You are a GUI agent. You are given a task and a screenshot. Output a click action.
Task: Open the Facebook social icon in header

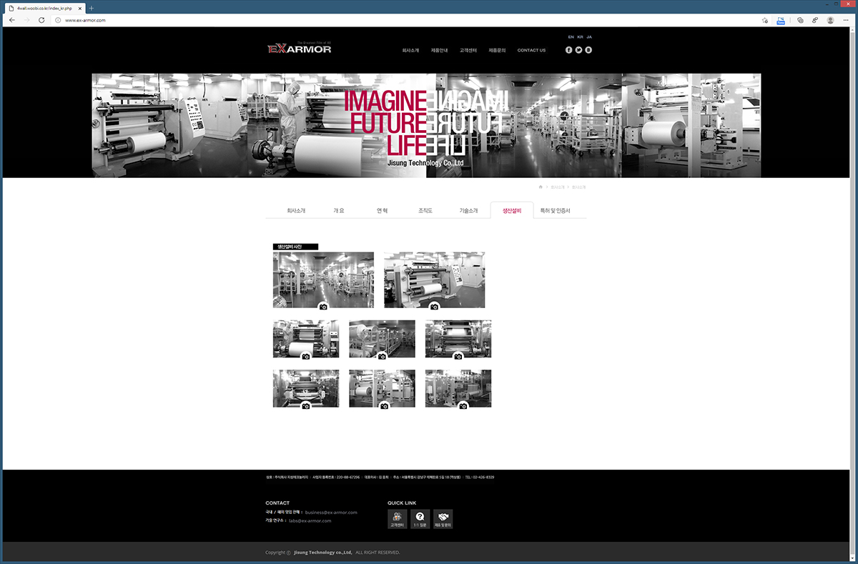point(569,50)
